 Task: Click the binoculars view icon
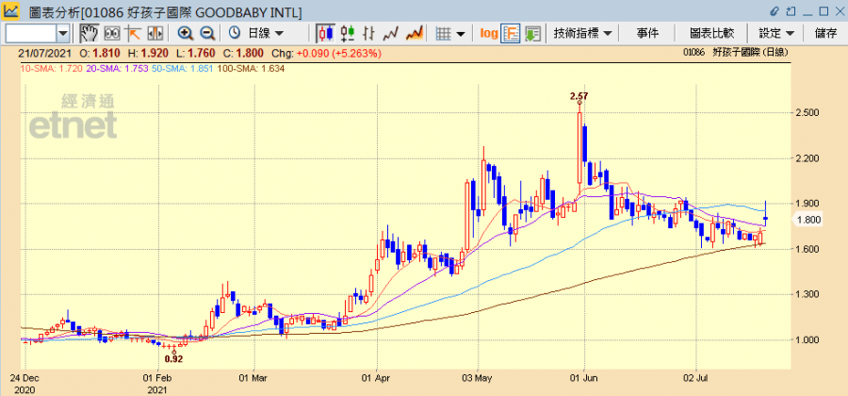(111, 33)
